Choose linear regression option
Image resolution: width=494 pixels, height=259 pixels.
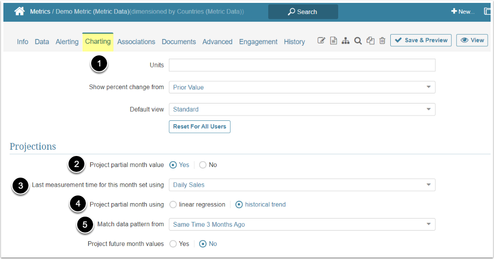pyautogui.click(x=173, y=205)
